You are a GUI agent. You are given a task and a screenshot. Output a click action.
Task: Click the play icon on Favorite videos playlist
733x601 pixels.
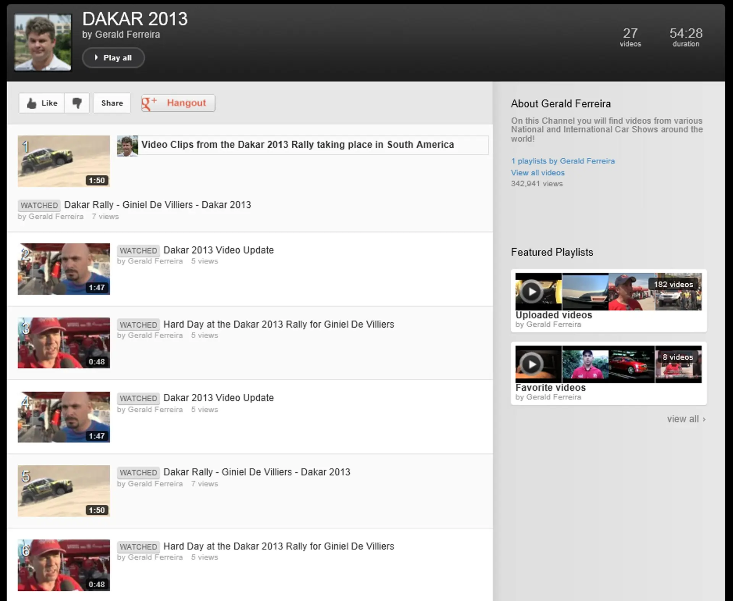tap(531, 364)
